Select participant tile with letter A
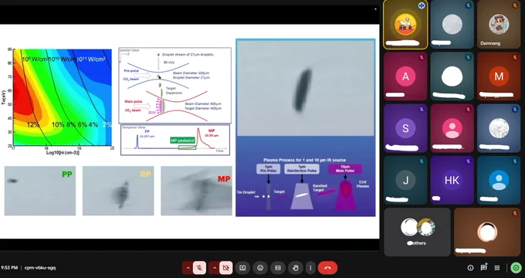 [405, 76]
